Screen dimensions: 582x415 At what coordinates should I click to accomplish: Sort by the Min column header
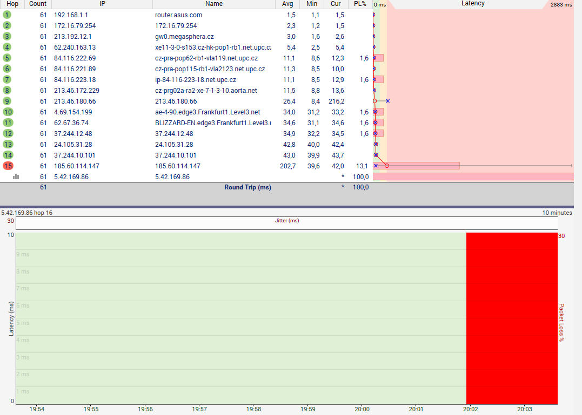click(x=312, y=4)
